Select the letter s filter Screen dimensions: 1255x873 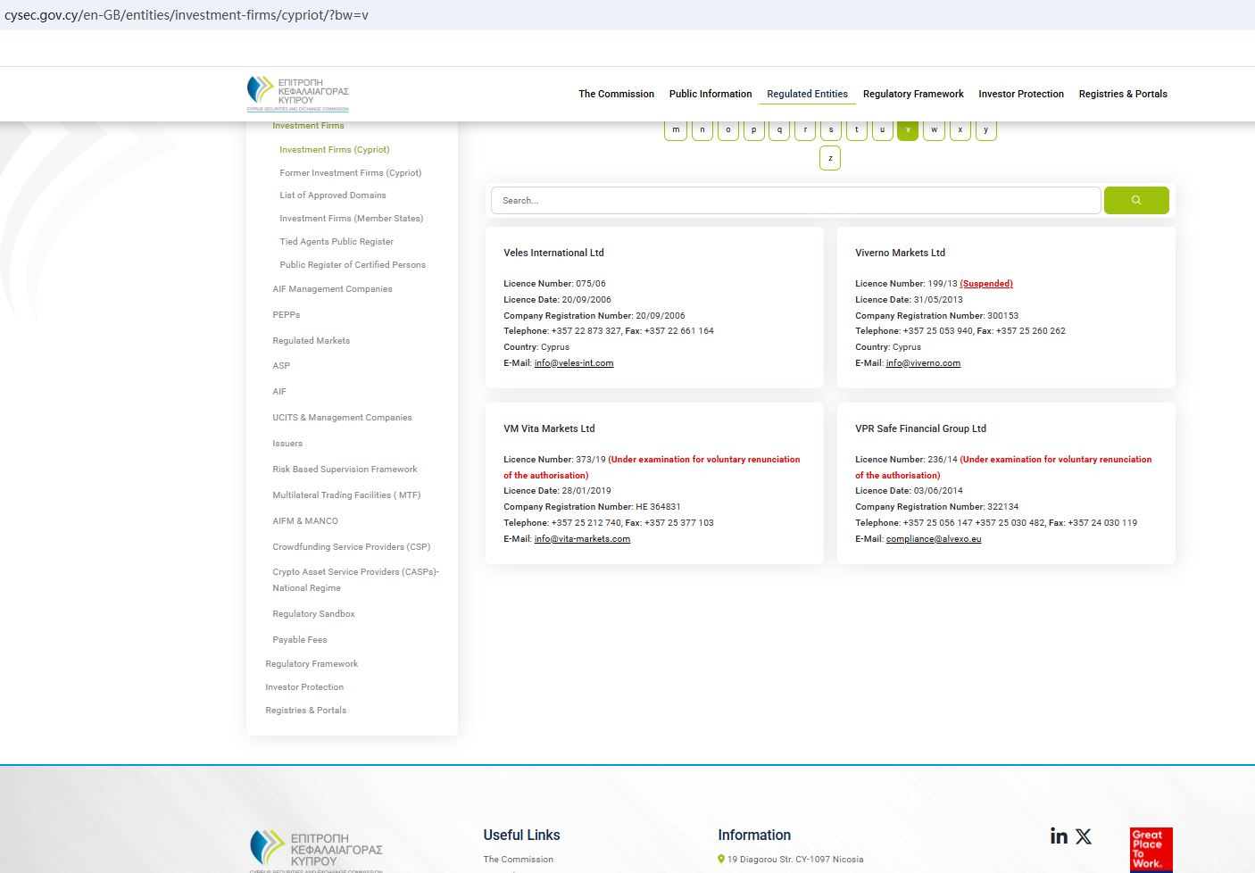(x=831, y=130)
